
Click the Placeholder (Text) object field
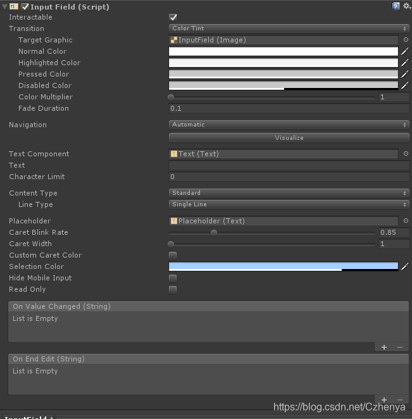click(284, 221)
